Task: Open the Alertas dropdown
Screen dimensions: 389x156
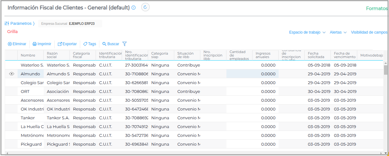Action: click(338, 32)
